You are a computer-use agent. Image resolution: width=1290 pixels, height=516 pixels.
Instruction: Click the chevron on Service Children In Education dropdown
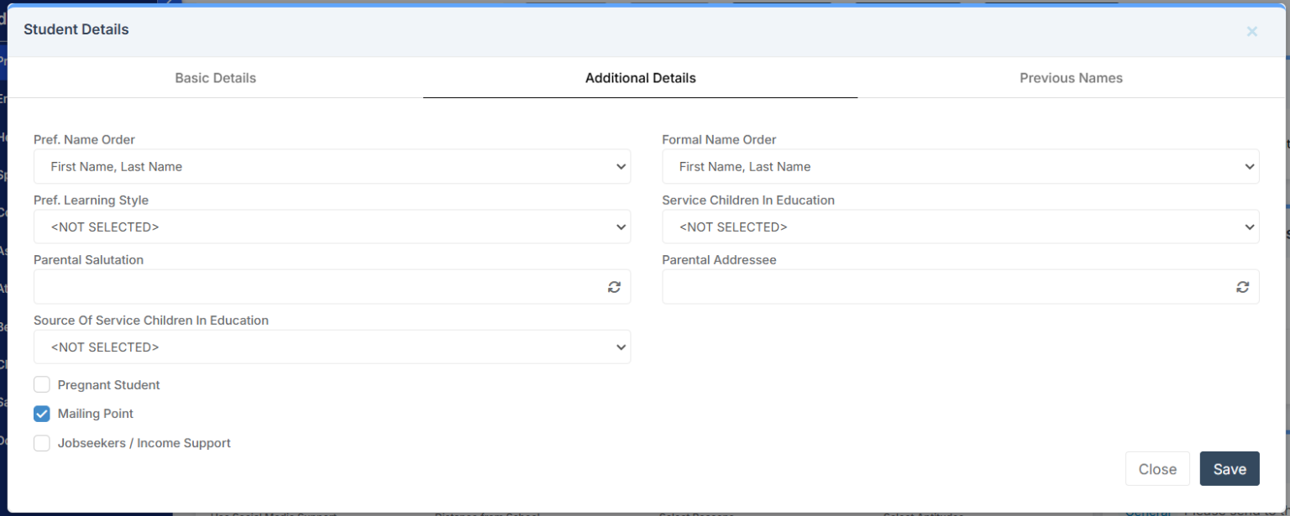1250,227
